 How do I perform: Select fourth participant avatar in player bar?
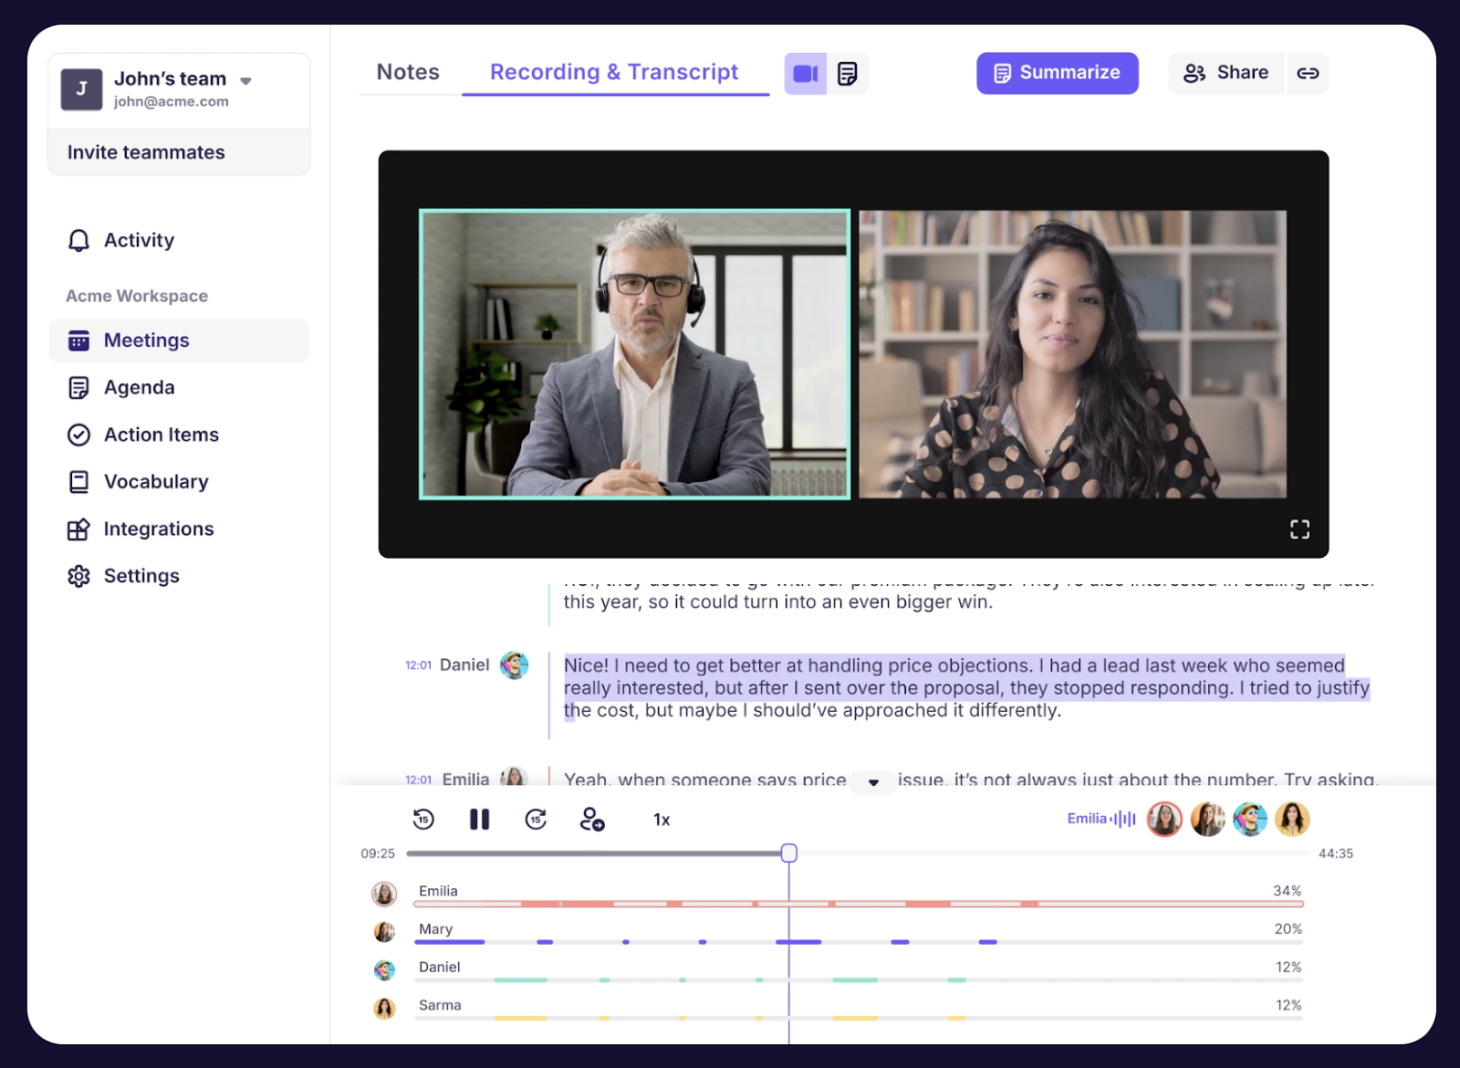[x=1292, y=819]
